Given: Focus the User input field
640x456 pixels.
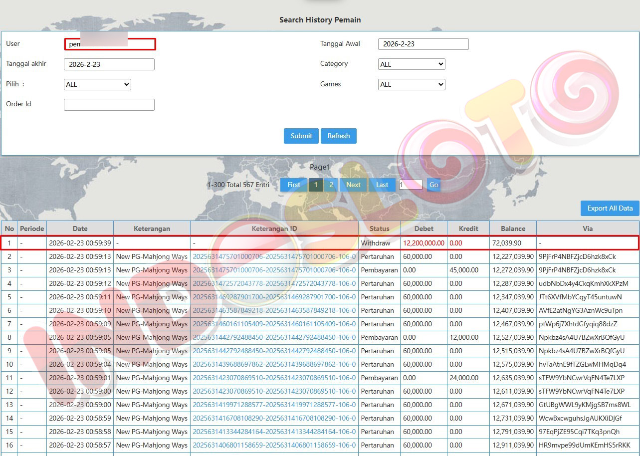Looking at the screenshot, I should [110, 44].
